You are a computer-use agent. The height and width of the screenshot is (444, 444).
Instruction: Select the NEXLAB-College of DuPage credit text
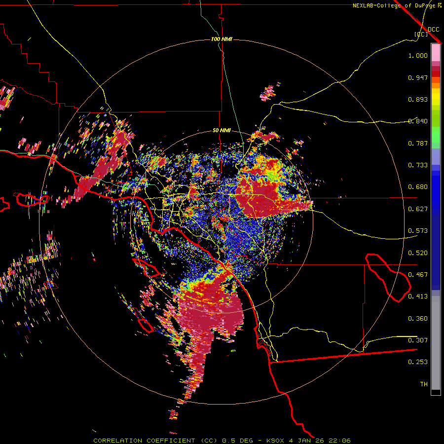[394, 5]
